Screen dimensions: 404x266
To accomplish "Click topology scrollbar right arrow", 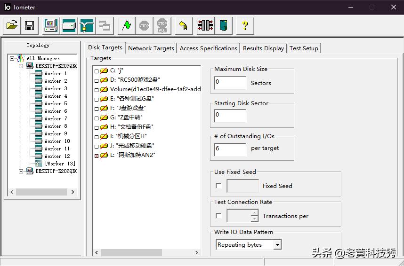I will [73, 192].
